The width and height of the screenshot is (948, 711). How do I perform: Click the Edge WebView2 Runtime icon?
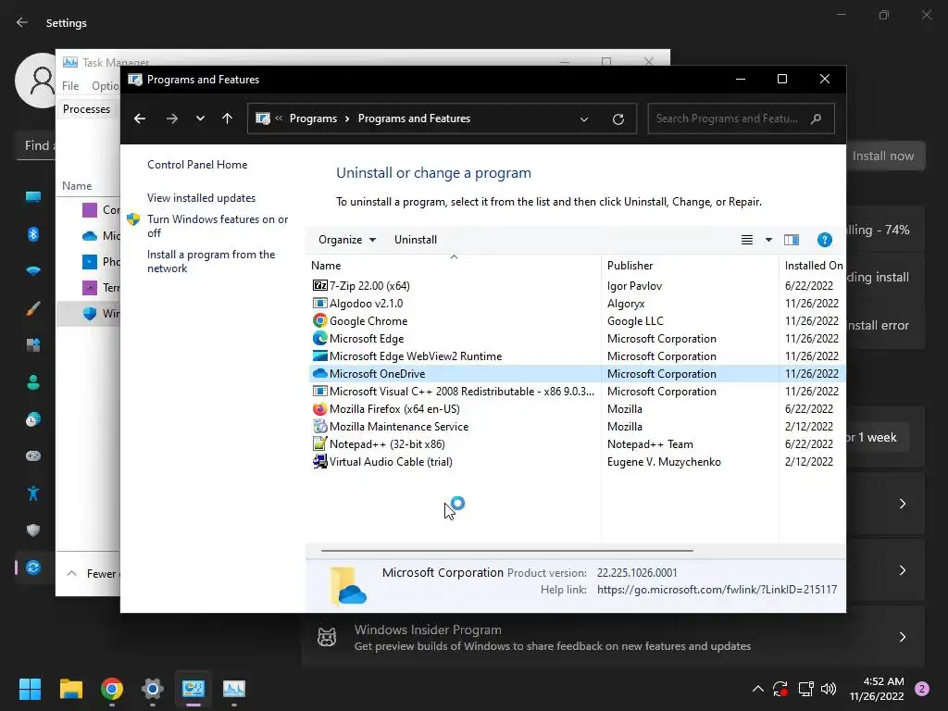click(x=319, y=355)
